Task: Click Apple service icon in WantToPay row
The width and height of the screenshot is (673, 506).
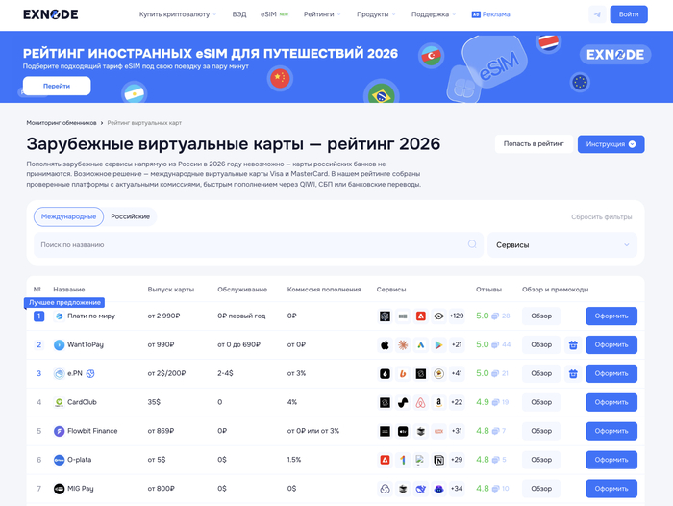Action: pos(385,345)
